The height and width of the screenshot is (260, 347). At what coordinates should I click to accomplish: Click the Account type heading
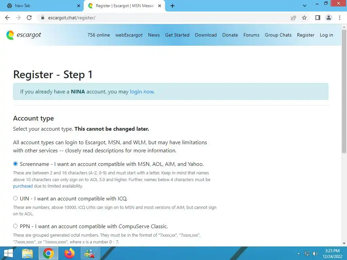click(34, 118)
